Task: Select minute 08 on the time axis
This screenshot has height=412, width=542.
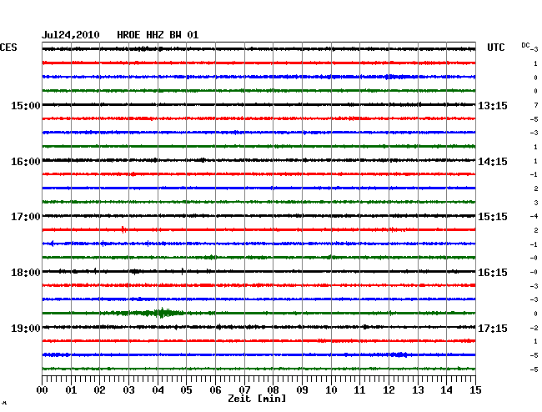Action: [x=273, y=390]
